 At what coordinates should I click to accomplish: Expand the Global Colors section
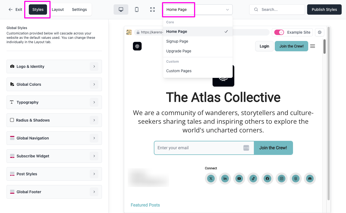94,84
